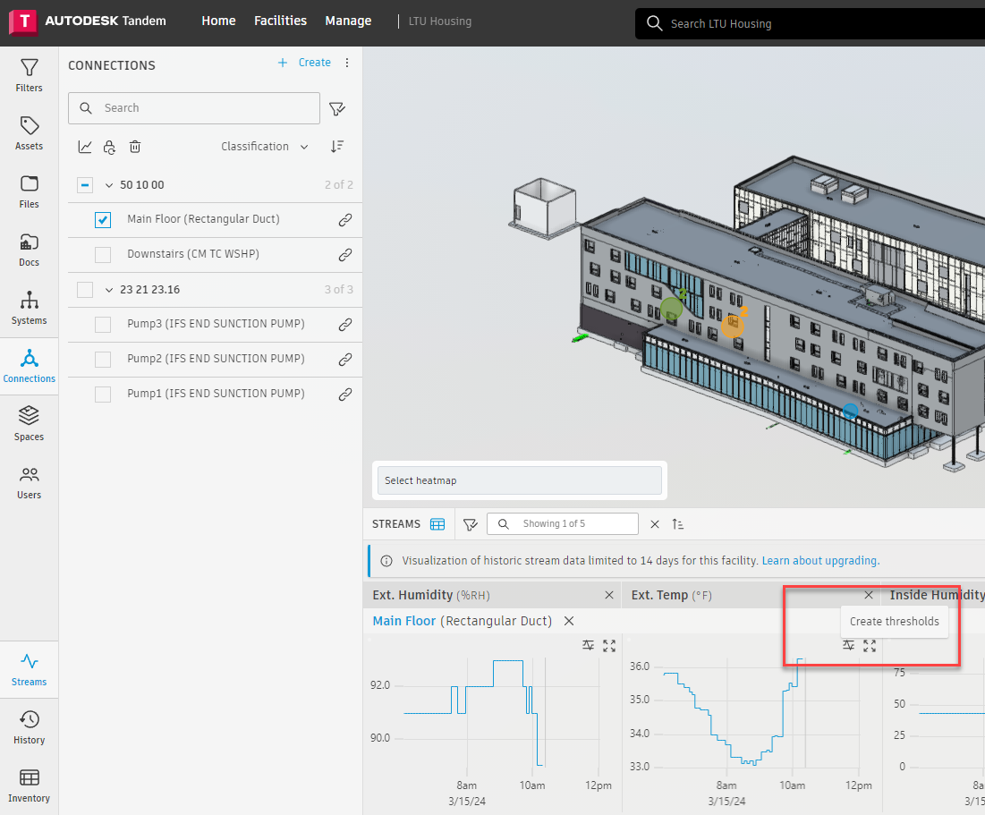Clear the streams search field
This screenshot has height=815, width=985.
click(x=655, y=524)
